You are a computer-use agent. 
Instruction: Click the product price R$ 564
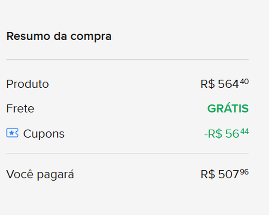[x=220, y=84]
